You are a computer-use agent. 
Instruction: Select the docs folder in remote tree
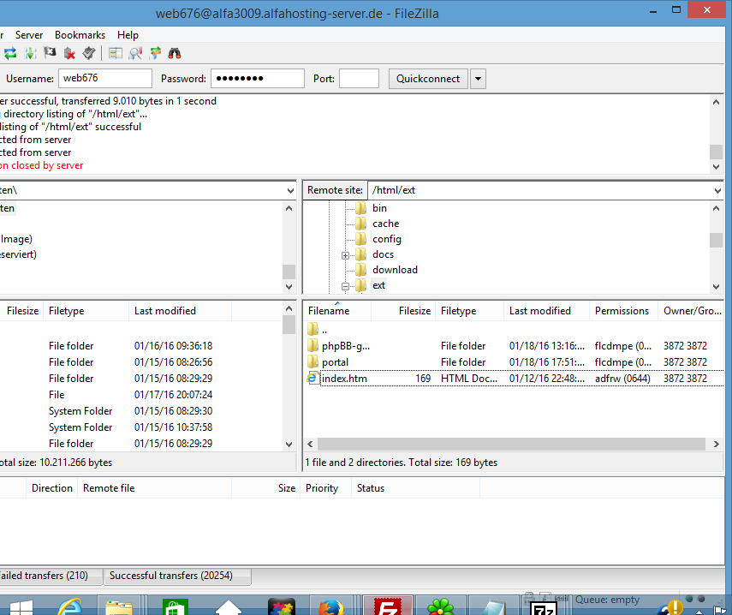click(383, 254)
